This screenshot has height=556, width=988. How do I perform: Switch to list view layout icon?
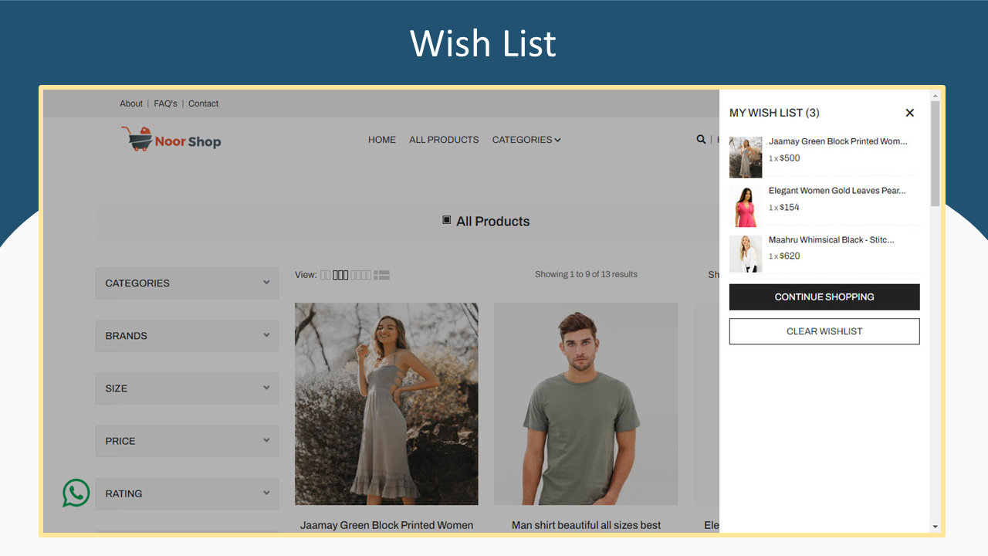381,274
